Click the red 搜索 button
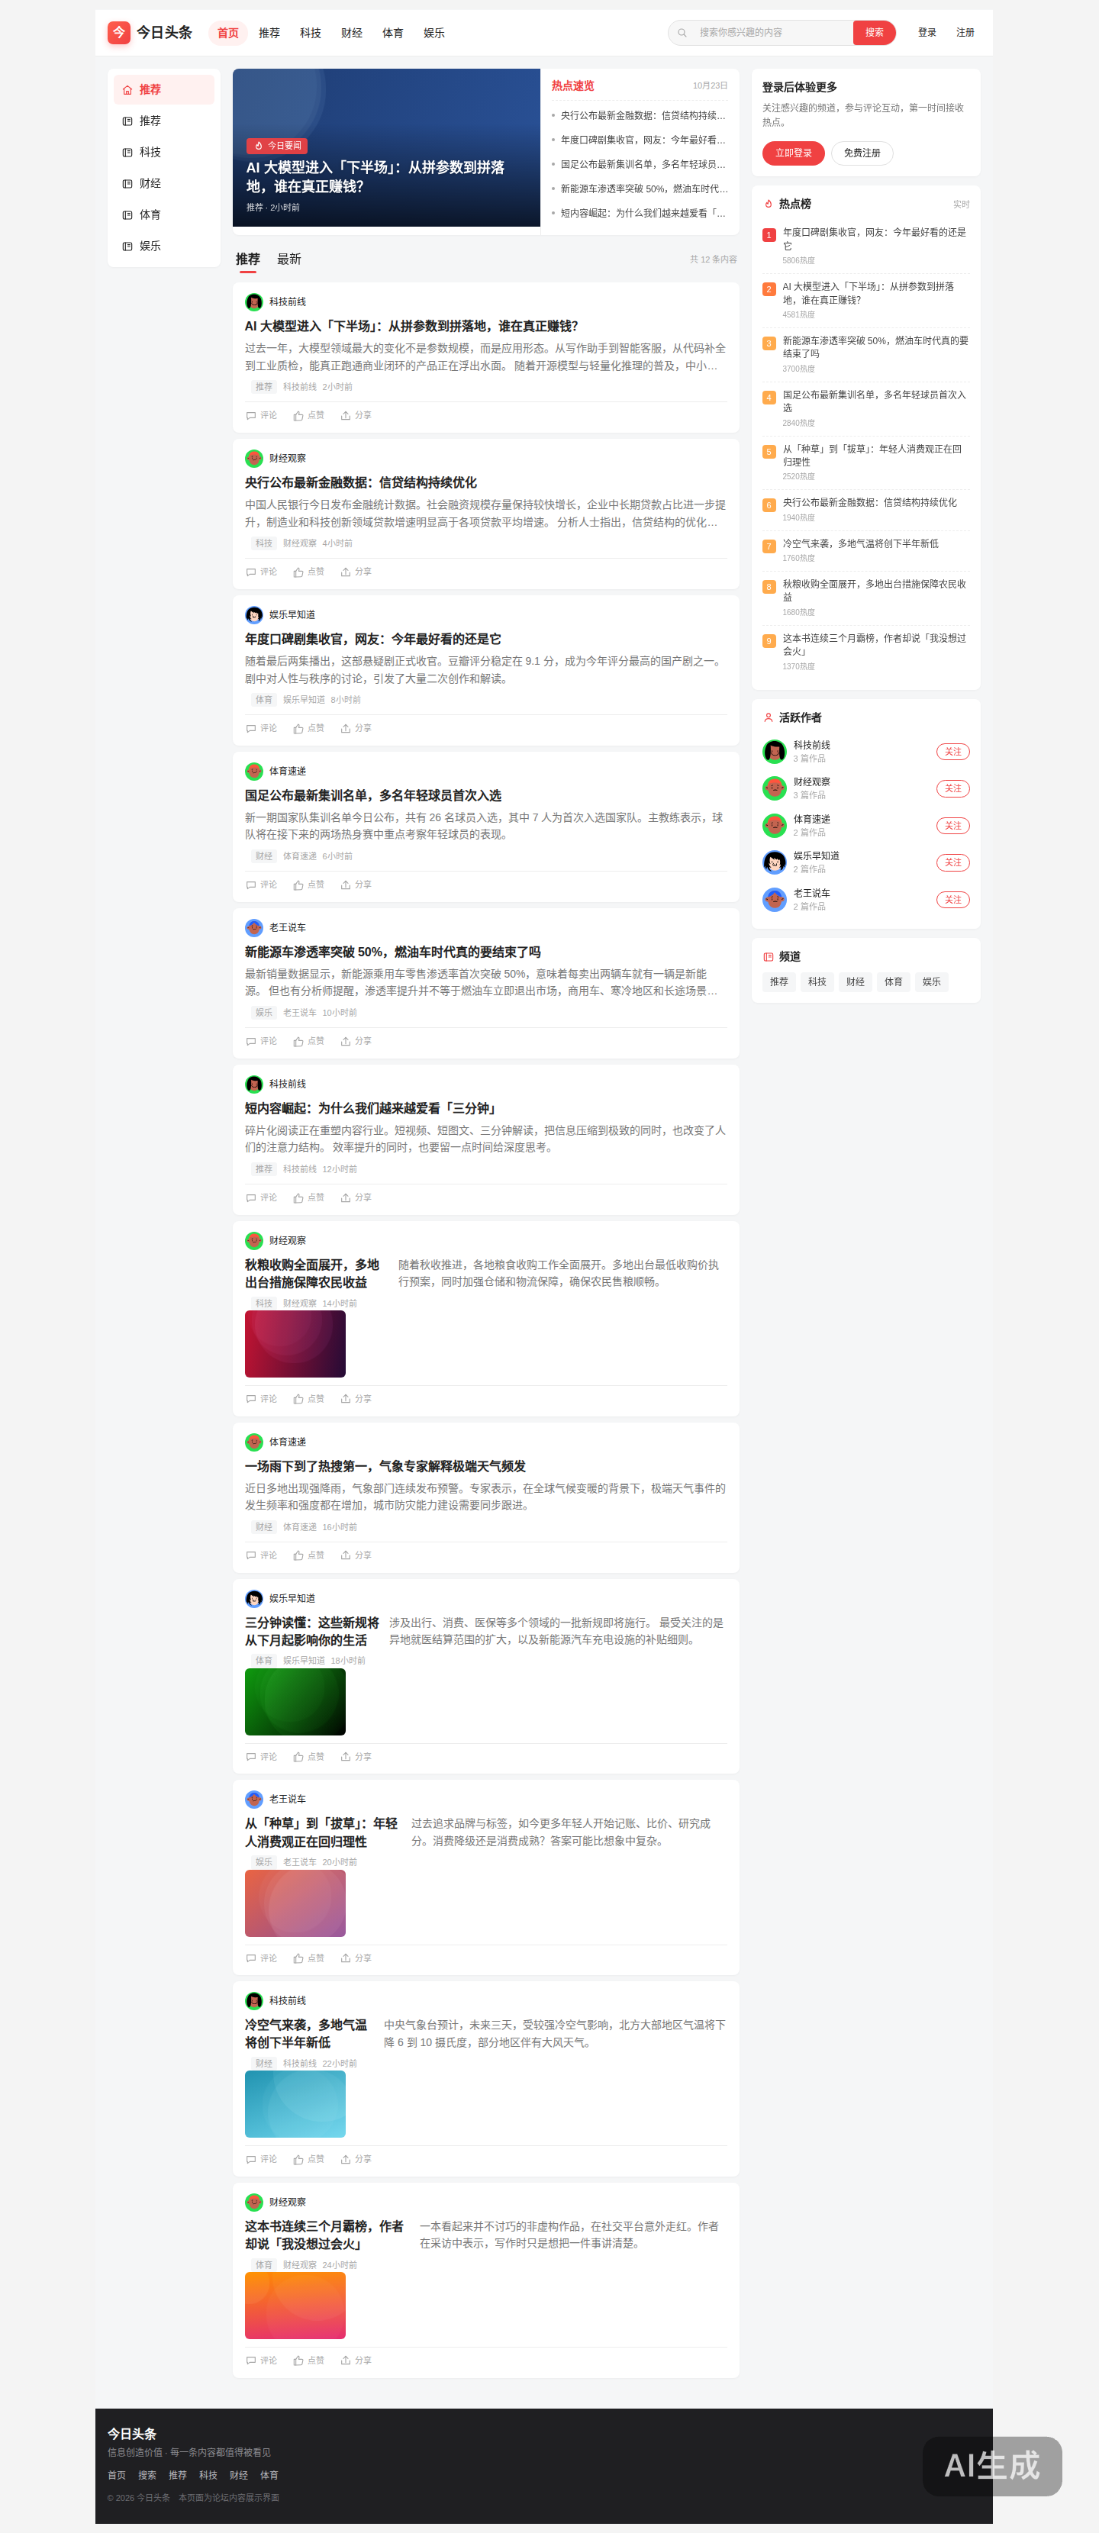1099x2533 pixels. click(x=874, y=33)
